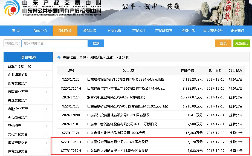Open 分支机构 in the navigation bar
The image size is (252, 156).
point(114,31)
